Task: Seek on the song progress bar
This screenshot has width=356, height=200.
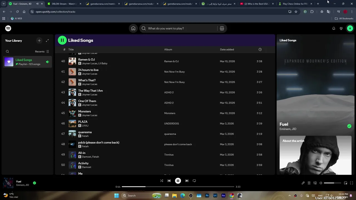Action: click(x=178, y=187)
